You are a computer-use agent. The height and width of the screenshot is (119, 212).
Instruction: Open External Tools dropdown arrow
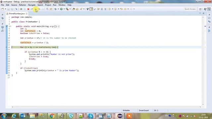tap(70, 9)
